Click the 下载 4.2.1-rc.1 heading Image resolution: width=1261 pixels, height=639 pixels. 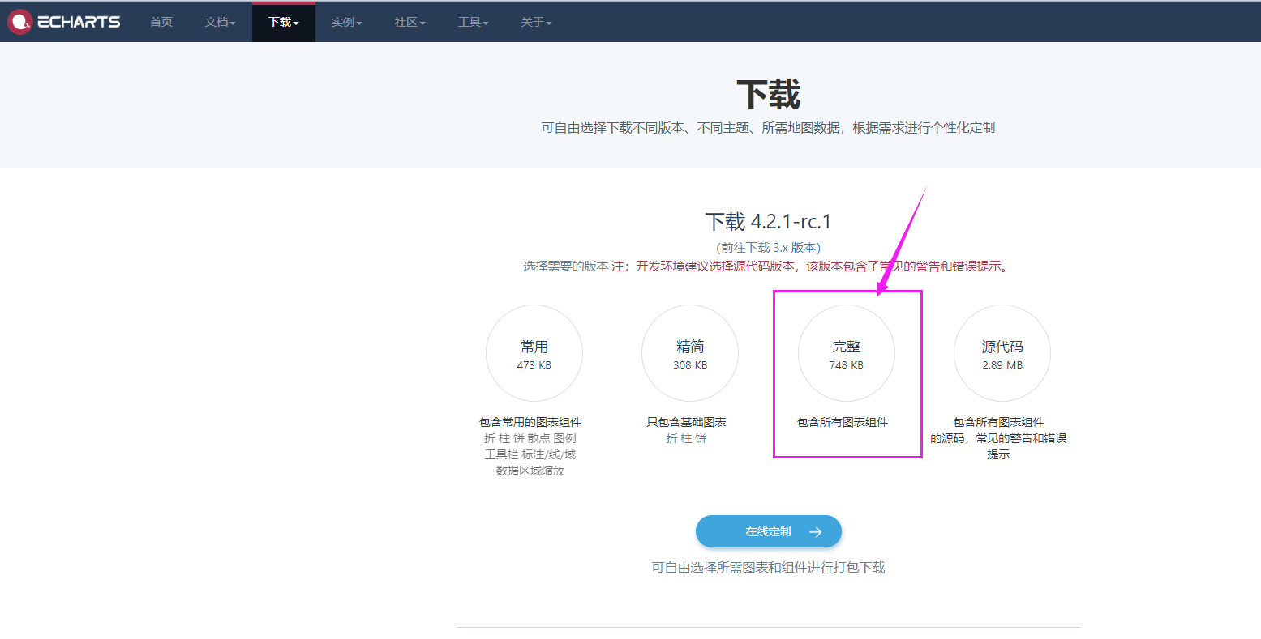point(769,221)
